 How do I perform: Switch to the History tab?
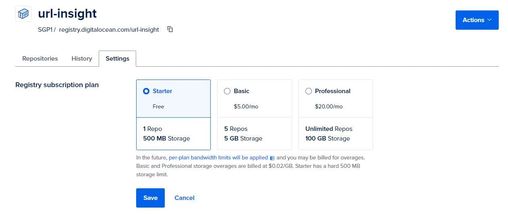(82, 59)
